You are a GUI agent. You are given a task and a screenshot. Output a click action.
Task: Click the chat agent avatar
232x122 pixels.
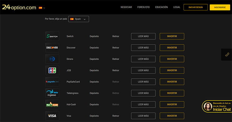[208, 106]
